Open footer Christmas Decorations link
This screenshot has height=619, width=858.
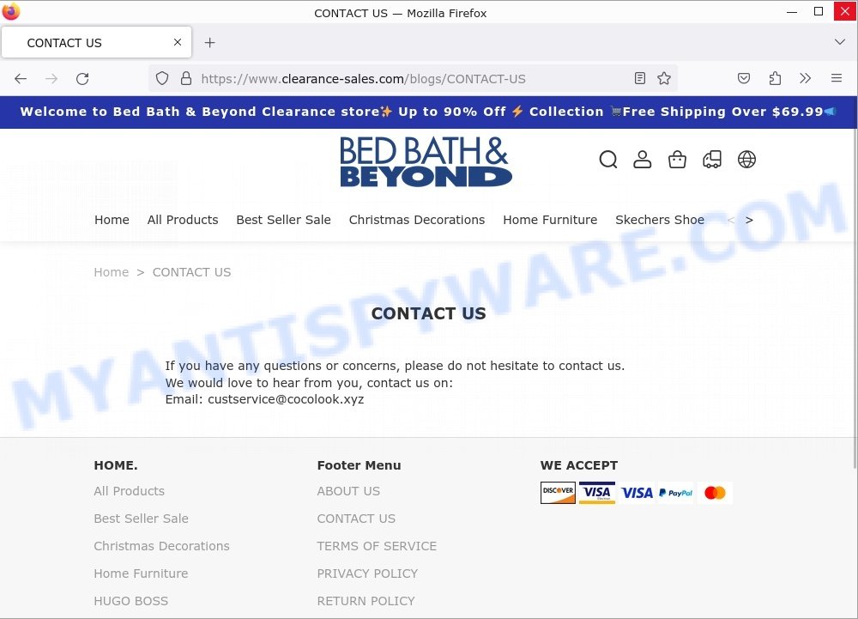coord(161,546)
